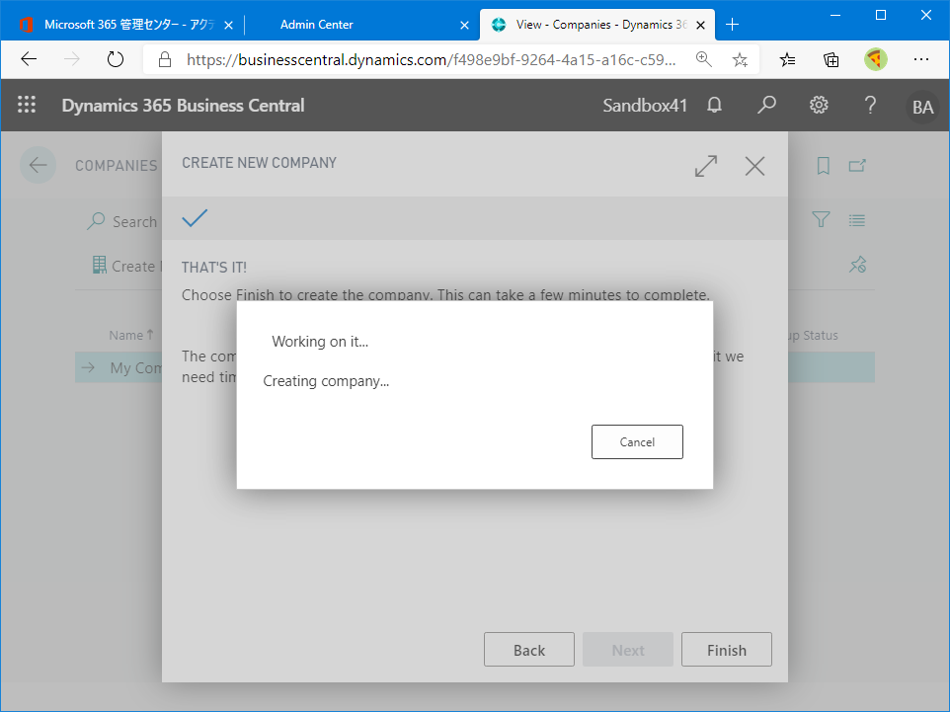The image size is (950, 712).
Task: Open the browser Favorites list
Action: 787,59
